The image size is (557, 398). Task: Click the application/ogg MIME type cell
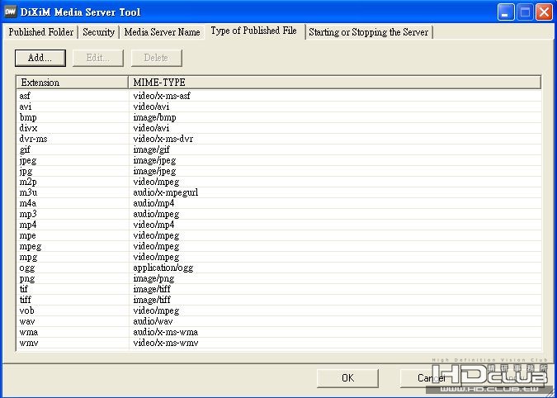163,268
